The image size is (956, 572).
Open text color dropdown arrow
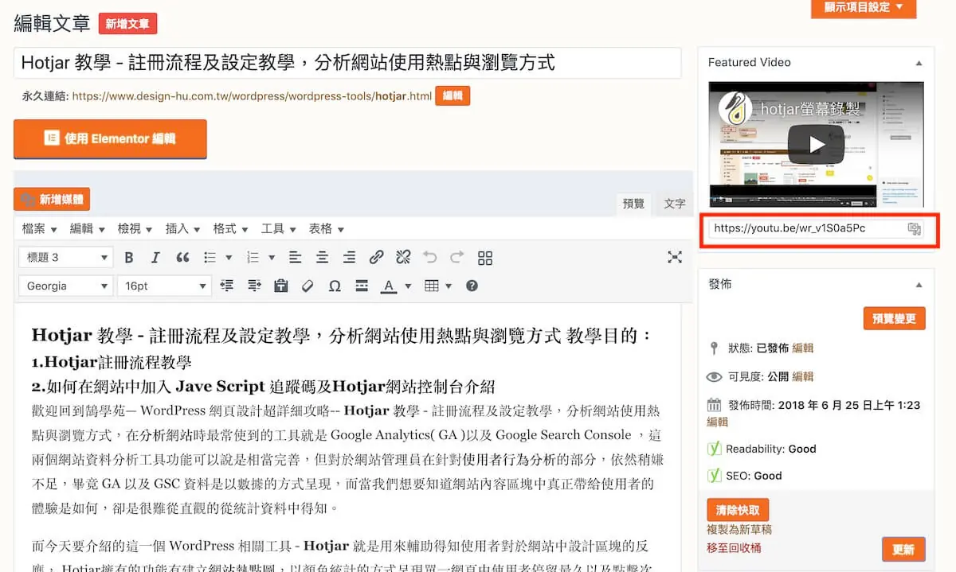pos(408,286)
